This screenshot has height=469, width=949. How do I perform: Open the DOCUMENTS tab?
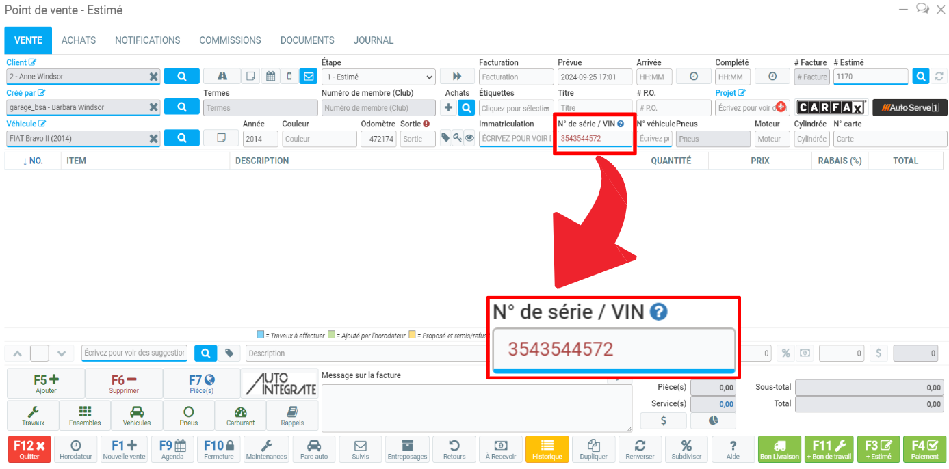point(307,40)
